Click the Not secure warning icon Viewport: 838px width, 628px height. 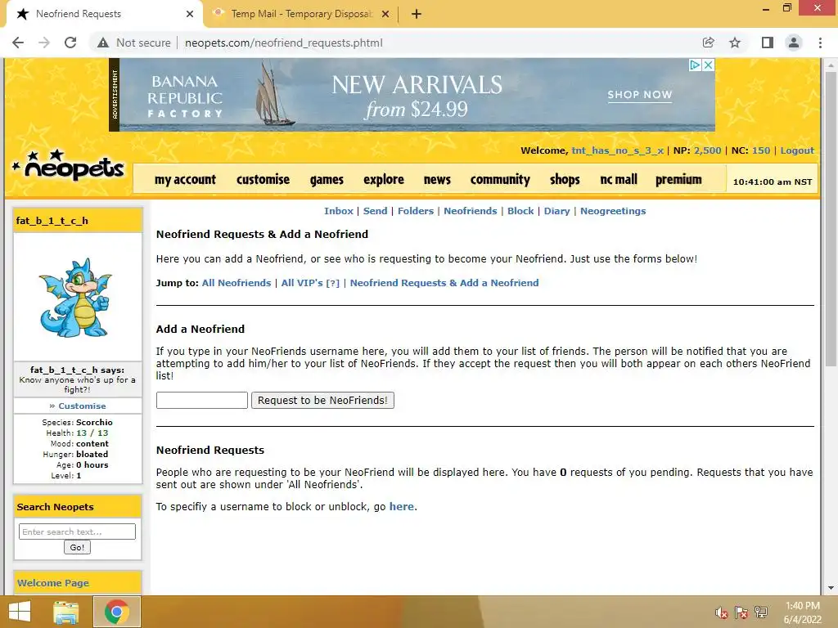click(x=103, y=43)
